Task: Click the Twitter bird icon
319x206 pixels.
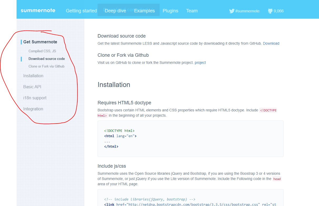Action: (x=232, y=11)
